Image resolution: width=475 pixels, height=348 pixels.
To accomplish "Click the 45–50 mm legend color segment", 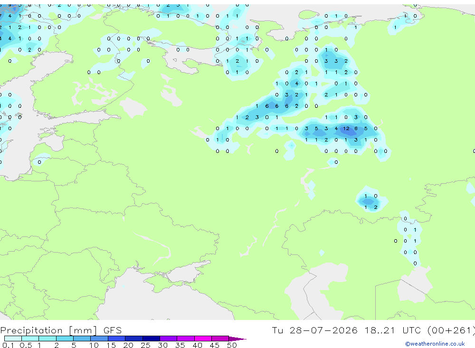I will pos(220,339).
